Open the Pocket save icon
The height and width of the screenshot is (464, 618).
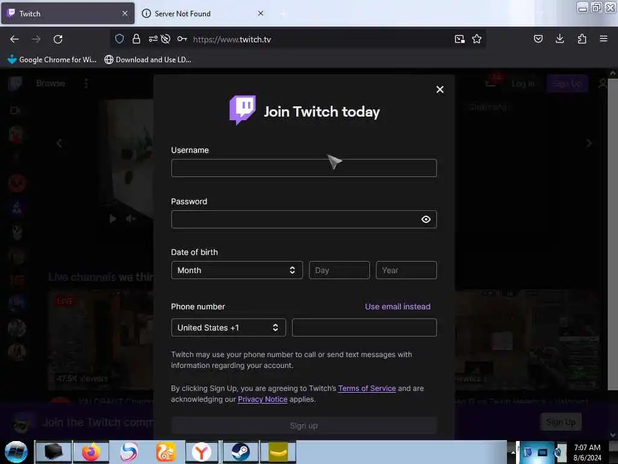pyautogui.click(x=538, y=39)
